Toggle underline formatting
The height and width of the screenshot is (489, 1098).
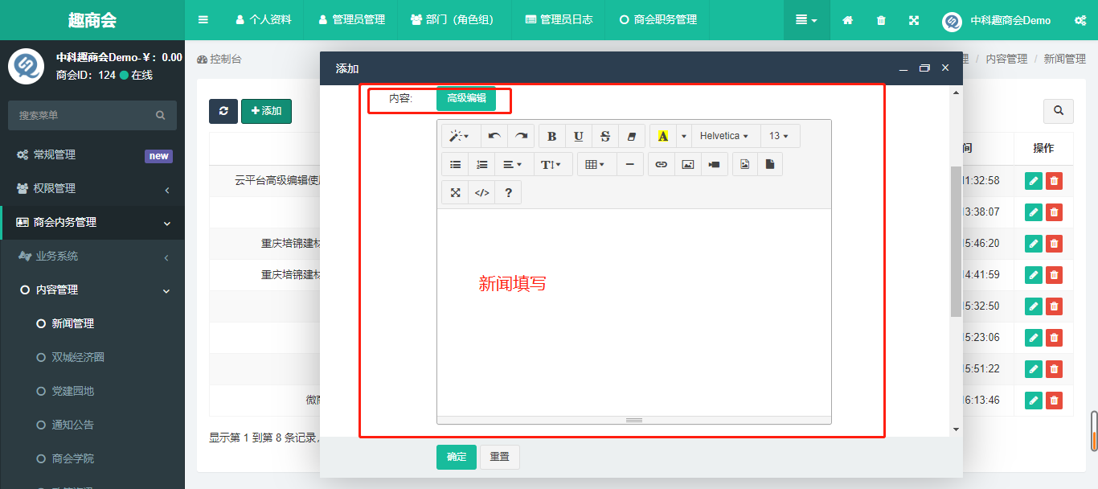(x=579, y=136)
